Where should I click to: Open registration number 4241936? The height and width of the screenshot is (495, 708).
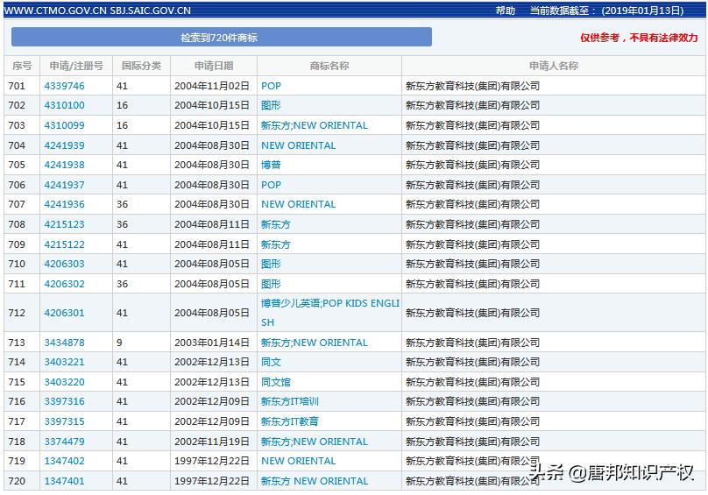point(64,204)
